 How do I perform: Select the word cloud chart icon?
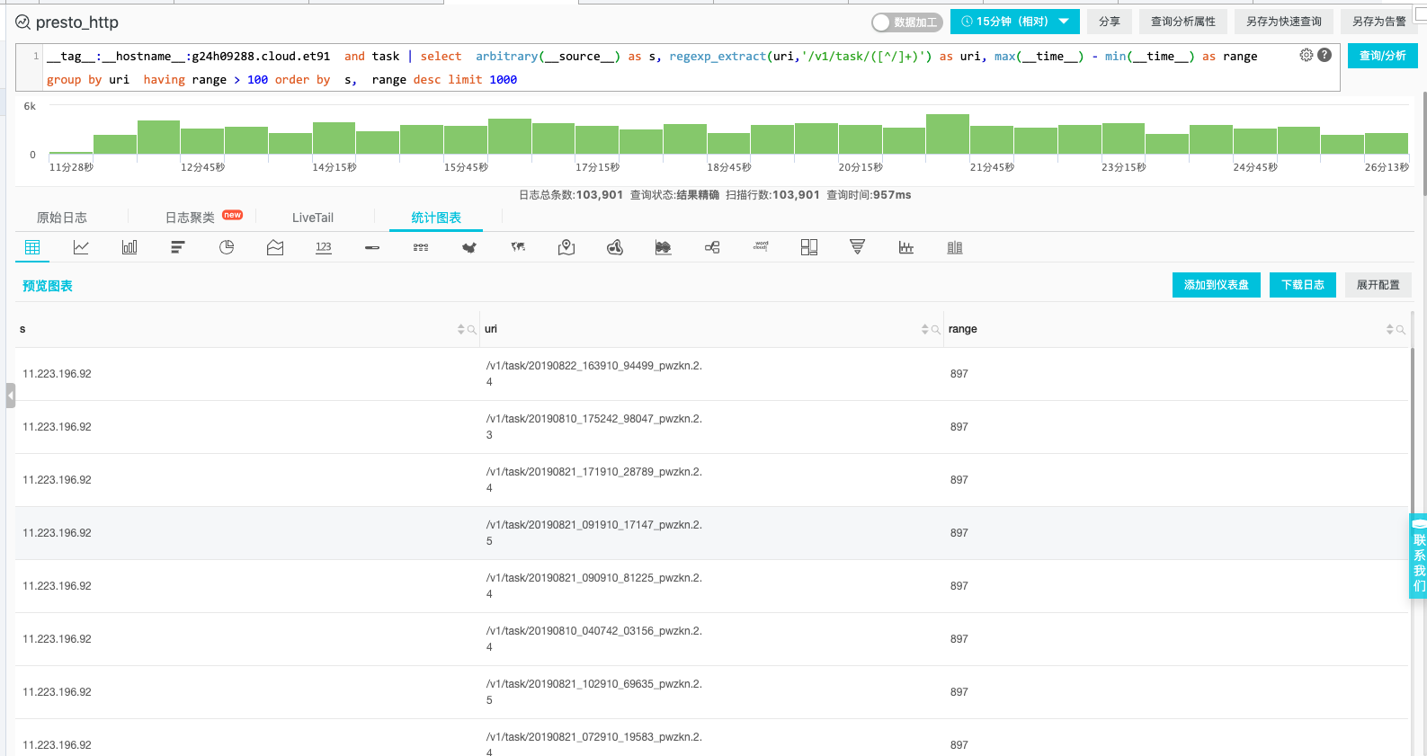click(x=761, y=246)
